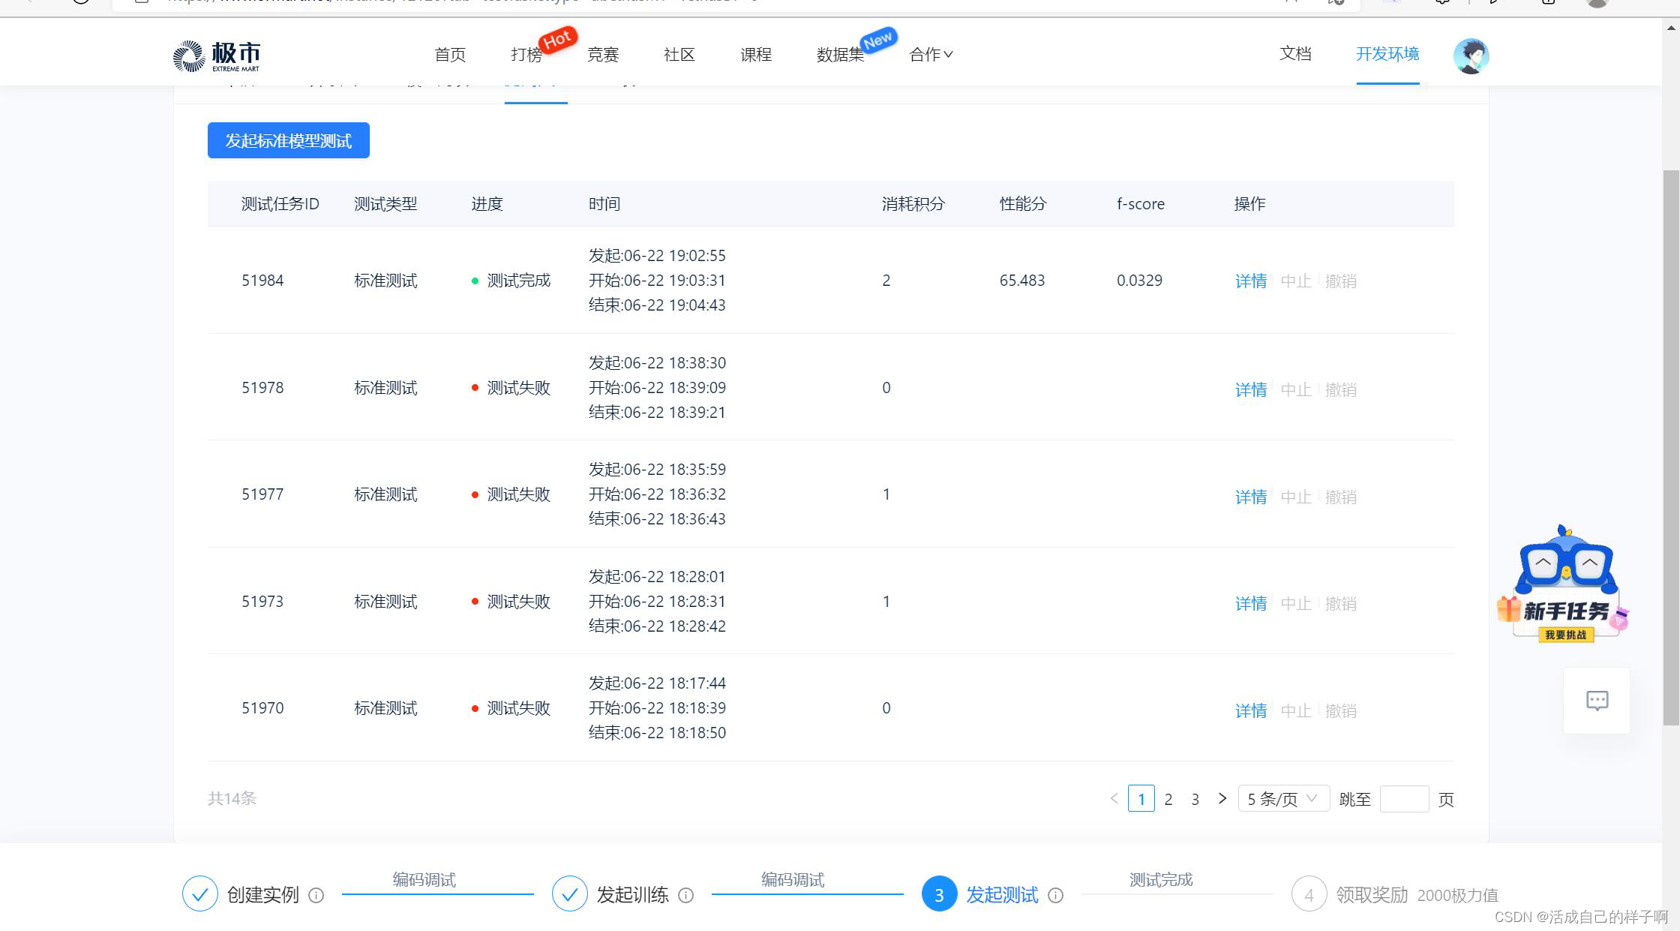This screenshot has width=1680, height=931.
Task: Open 详情 for task 51970
Action: coord(1250,710)
